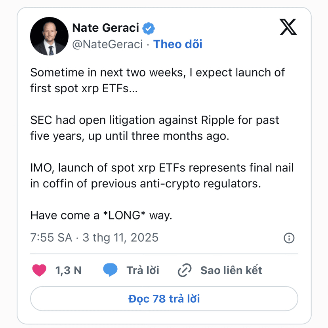The width and height of the screenshot is (328, 328).
Task: Click the Nate Geraci display name
Action: coord(105,28)
